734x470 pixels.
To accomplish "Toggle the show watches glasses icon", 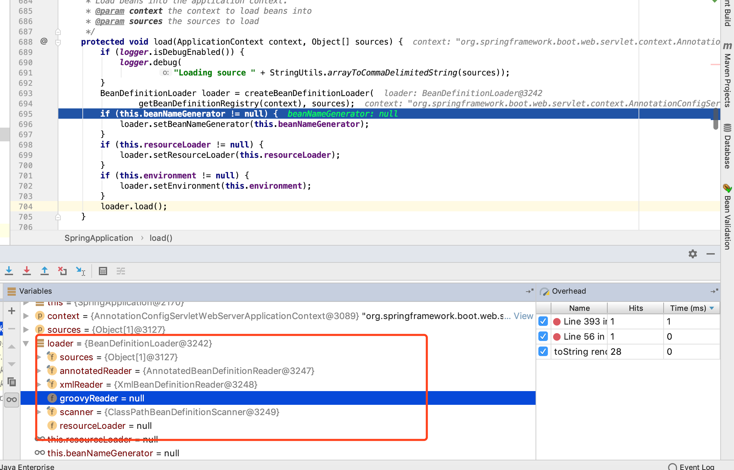I will point(12,400).
